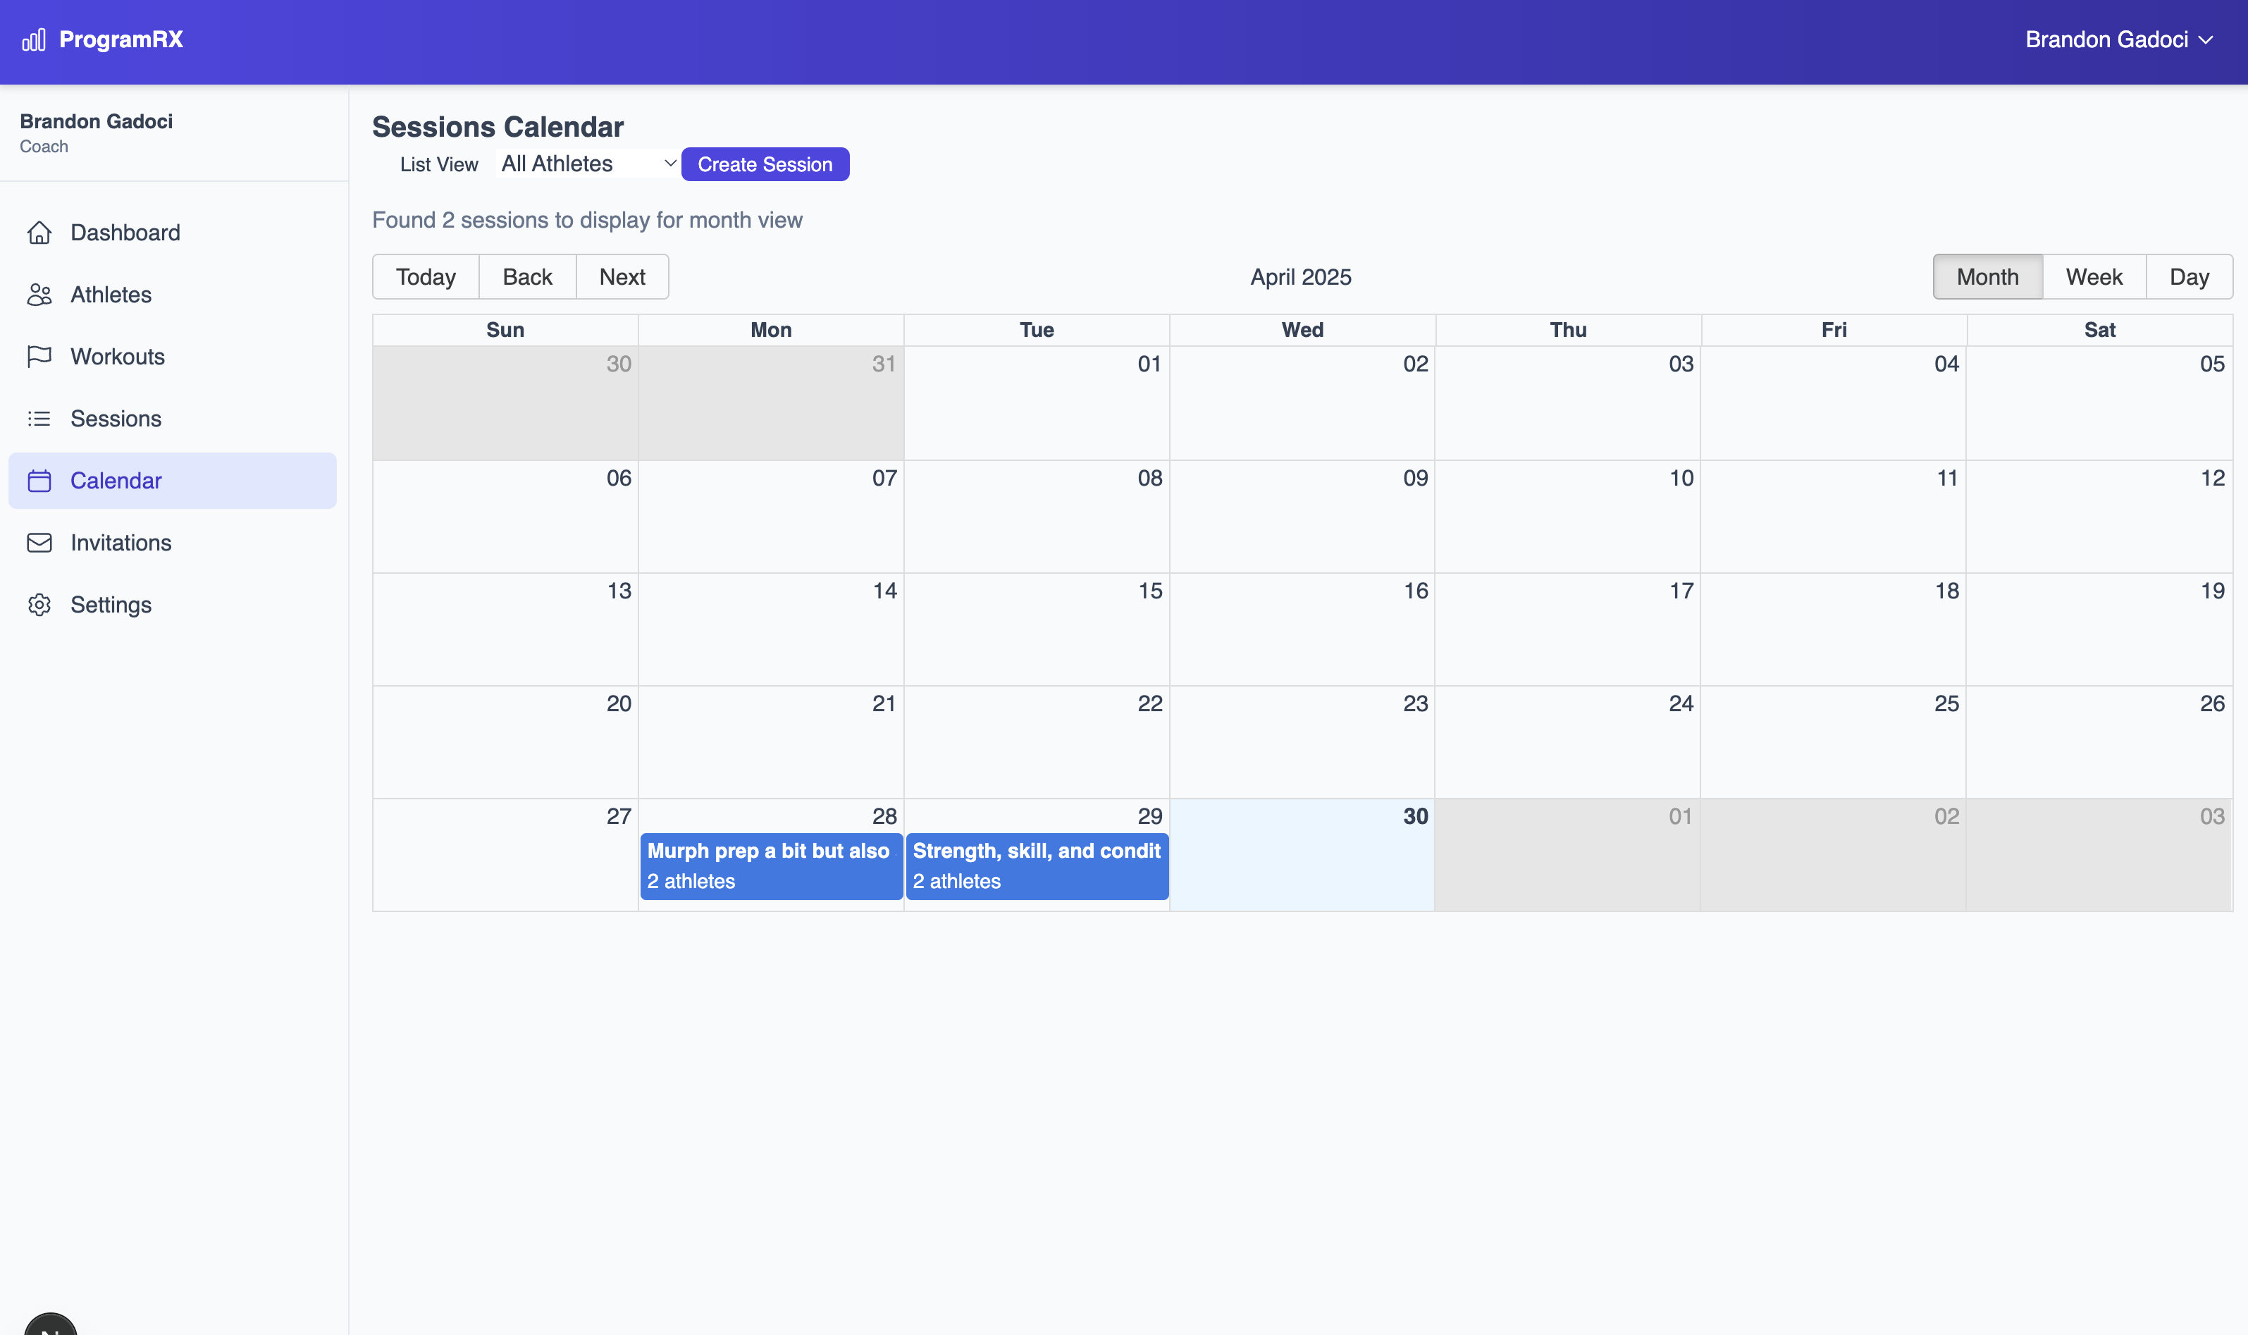This screenshot has height=1335, width=2248.
Task: Select the highlighted April 30 date
Action: [1415, 817]
